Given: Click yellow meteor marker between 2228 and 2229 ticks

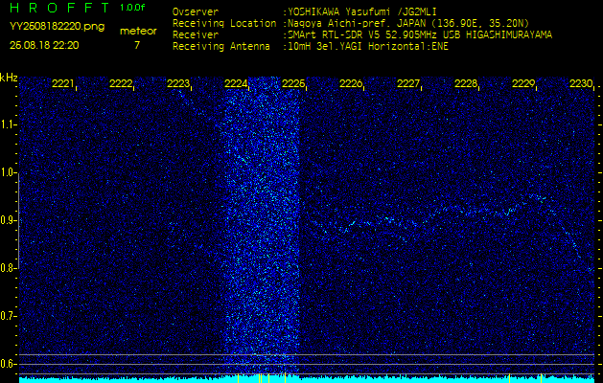Looking at the screenshot, I should [x=510, y=378].
